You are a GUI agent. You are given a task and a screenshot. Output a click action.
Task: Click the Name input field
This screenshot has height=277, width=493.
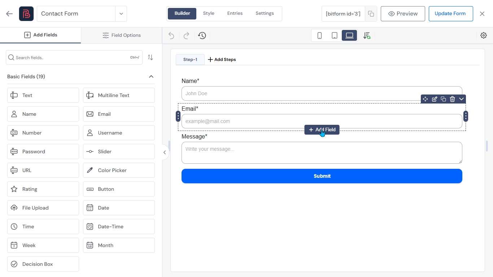click(322, 93)
